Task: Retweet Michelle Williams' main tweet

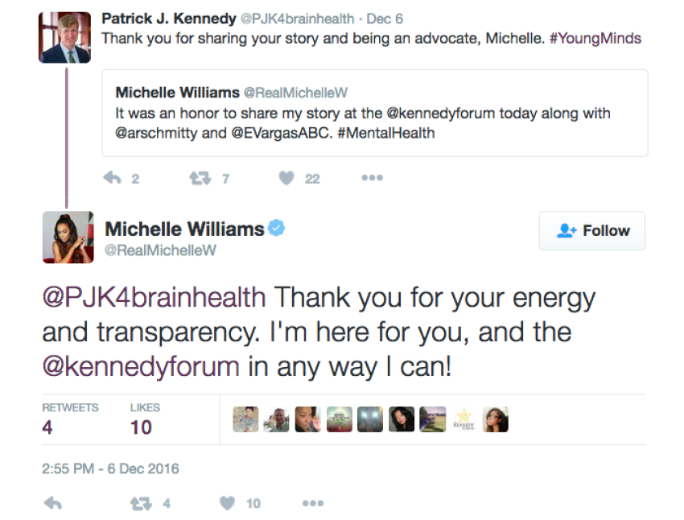Action: click(x=141, y=504)
